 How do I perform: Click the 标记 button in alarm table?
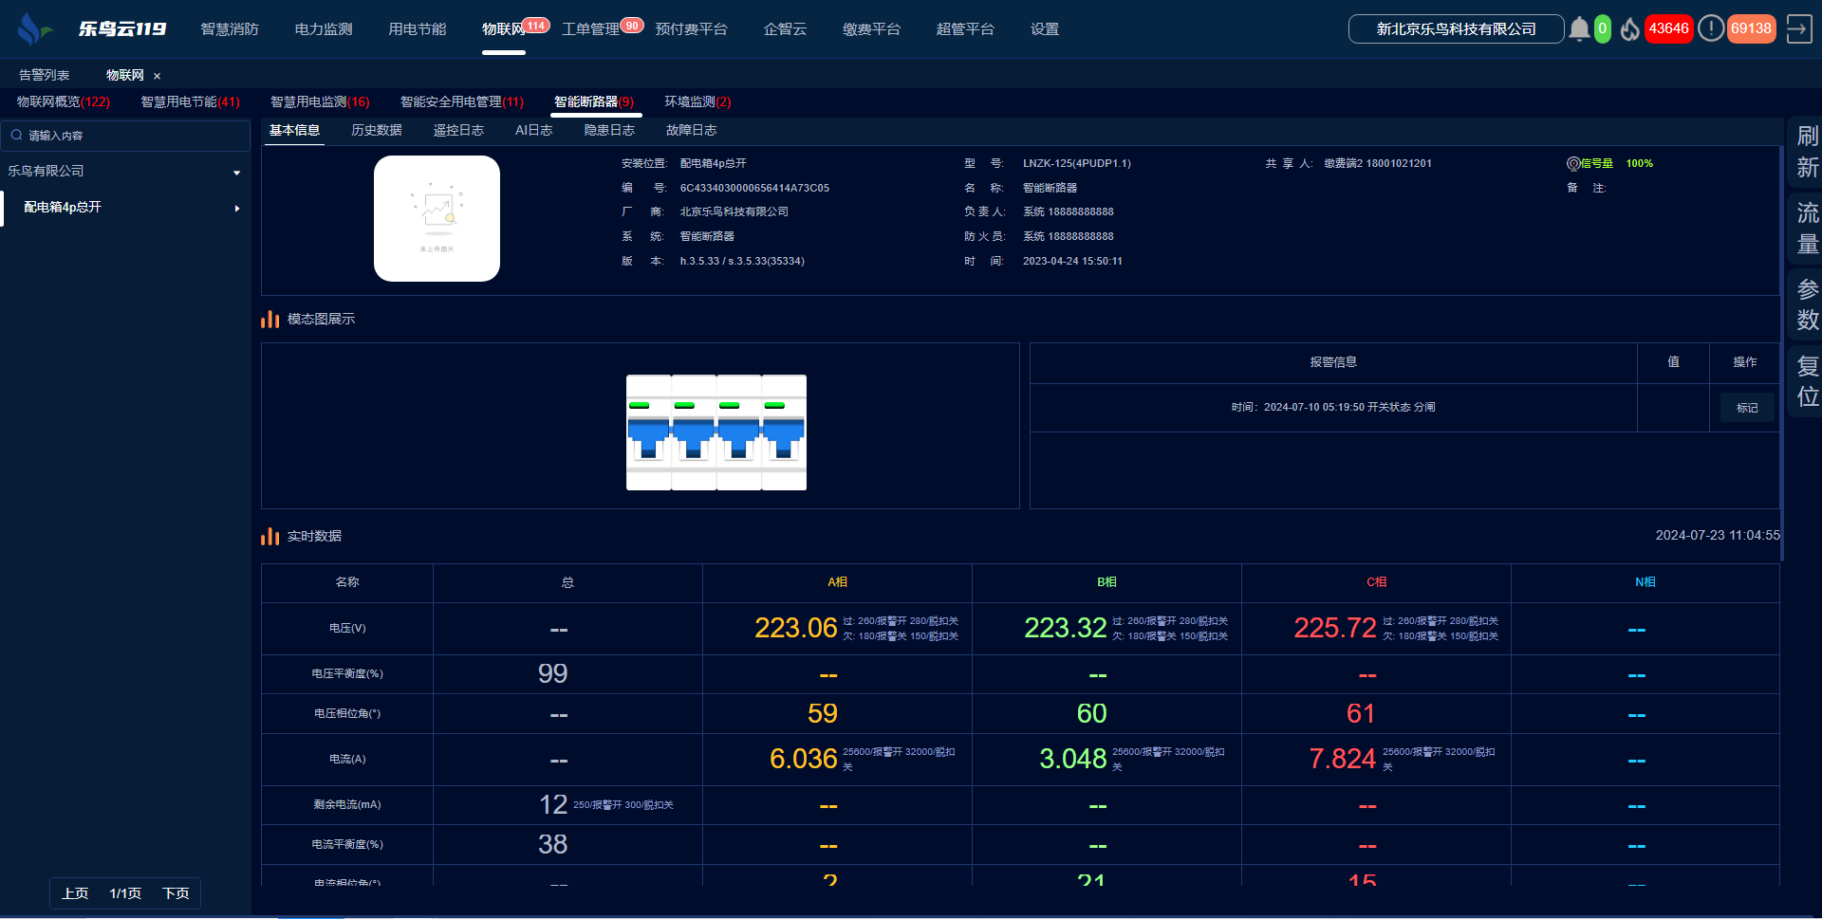pyautogui.click(x=1746, y=408)
